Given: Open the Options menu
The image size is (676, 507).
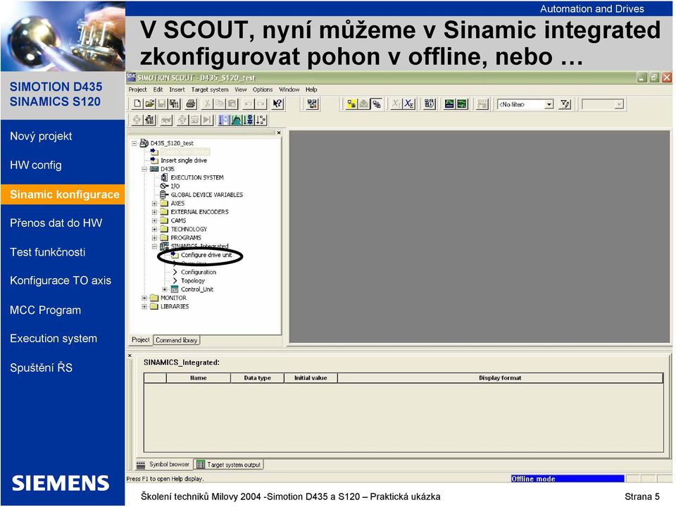Looking at the screenshot, I should [x=263, y=89].
